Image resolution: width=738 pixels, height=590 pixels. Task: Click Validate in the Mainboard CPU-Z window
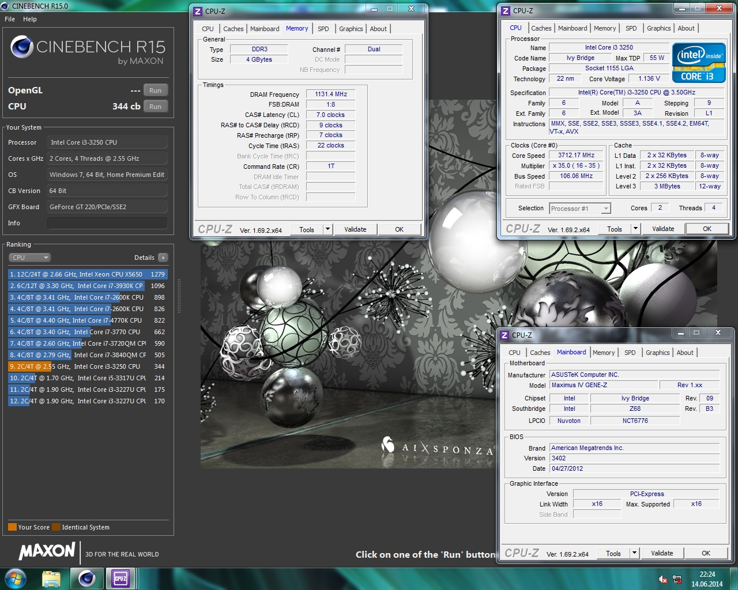[662, 553]
